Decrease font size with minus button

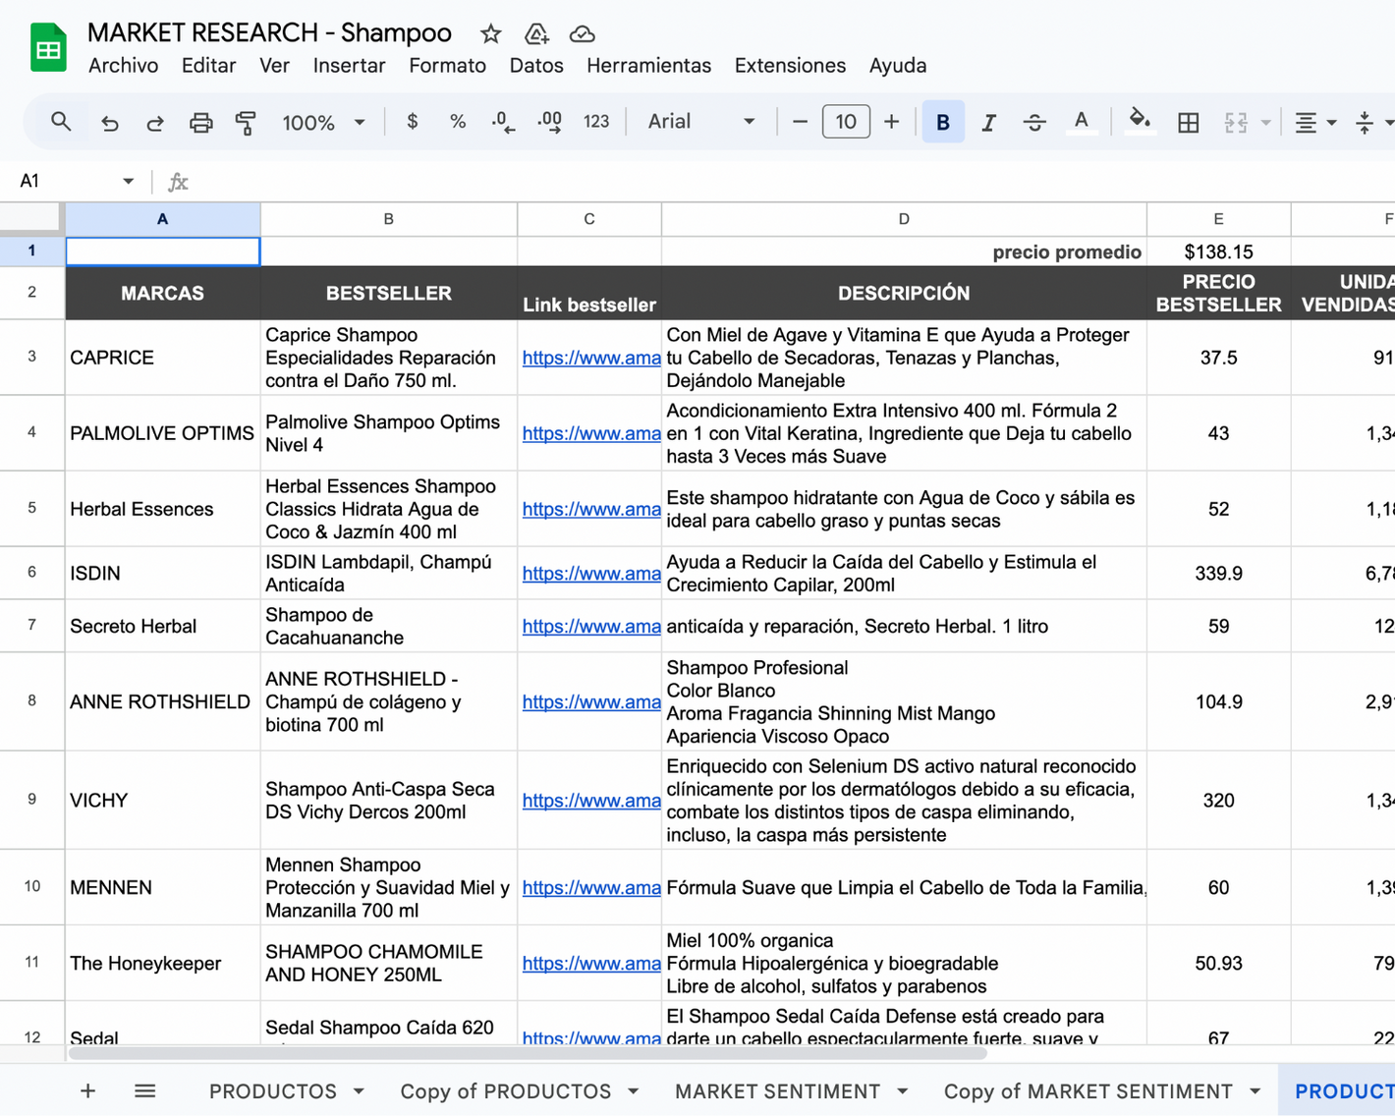800,122
